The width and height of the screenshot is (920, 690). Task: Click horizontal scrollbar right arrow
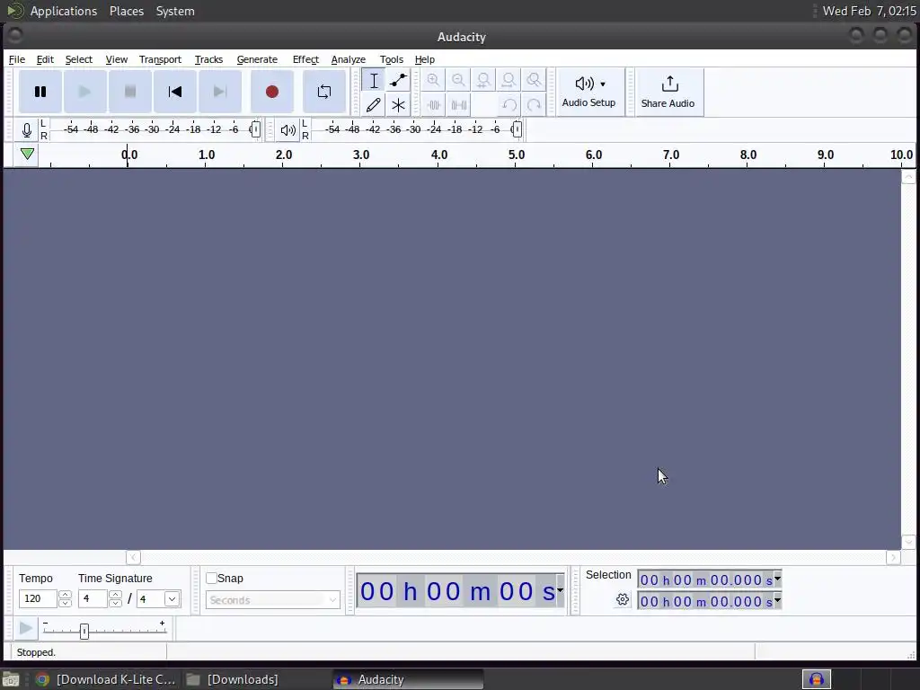pos(893,557)
